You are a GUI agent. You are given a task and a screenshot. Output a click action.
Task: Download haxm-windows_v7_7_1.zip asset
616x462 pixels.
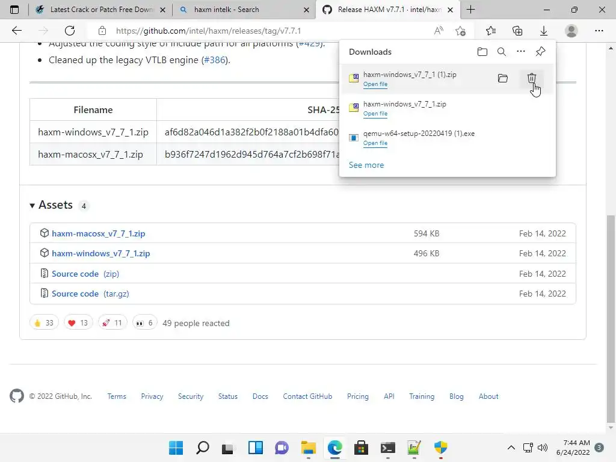(101, 253)
